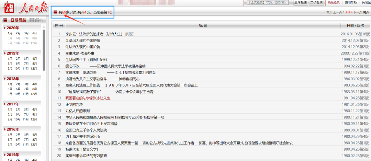Open article 正义的判决

coord(74,104)
